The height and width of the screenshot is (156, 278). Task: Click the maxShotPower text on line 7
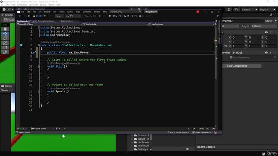(78, 52)
